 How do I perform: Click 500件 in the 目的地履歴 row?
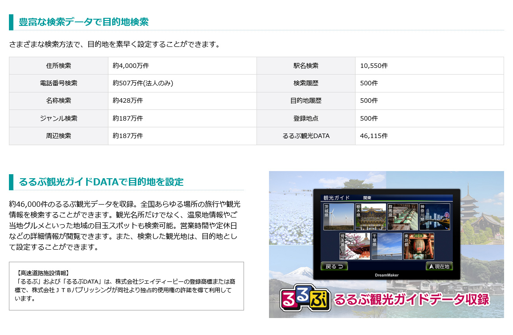(x=369, y=100)
